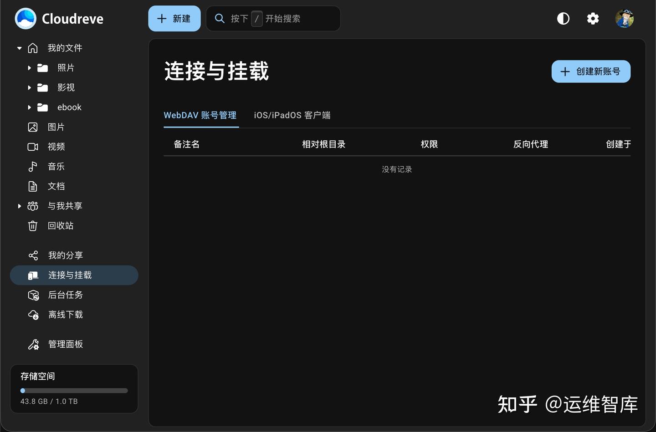Go to 我的分享 page
This screenshot has height=432, width=656.
[66, 255]
